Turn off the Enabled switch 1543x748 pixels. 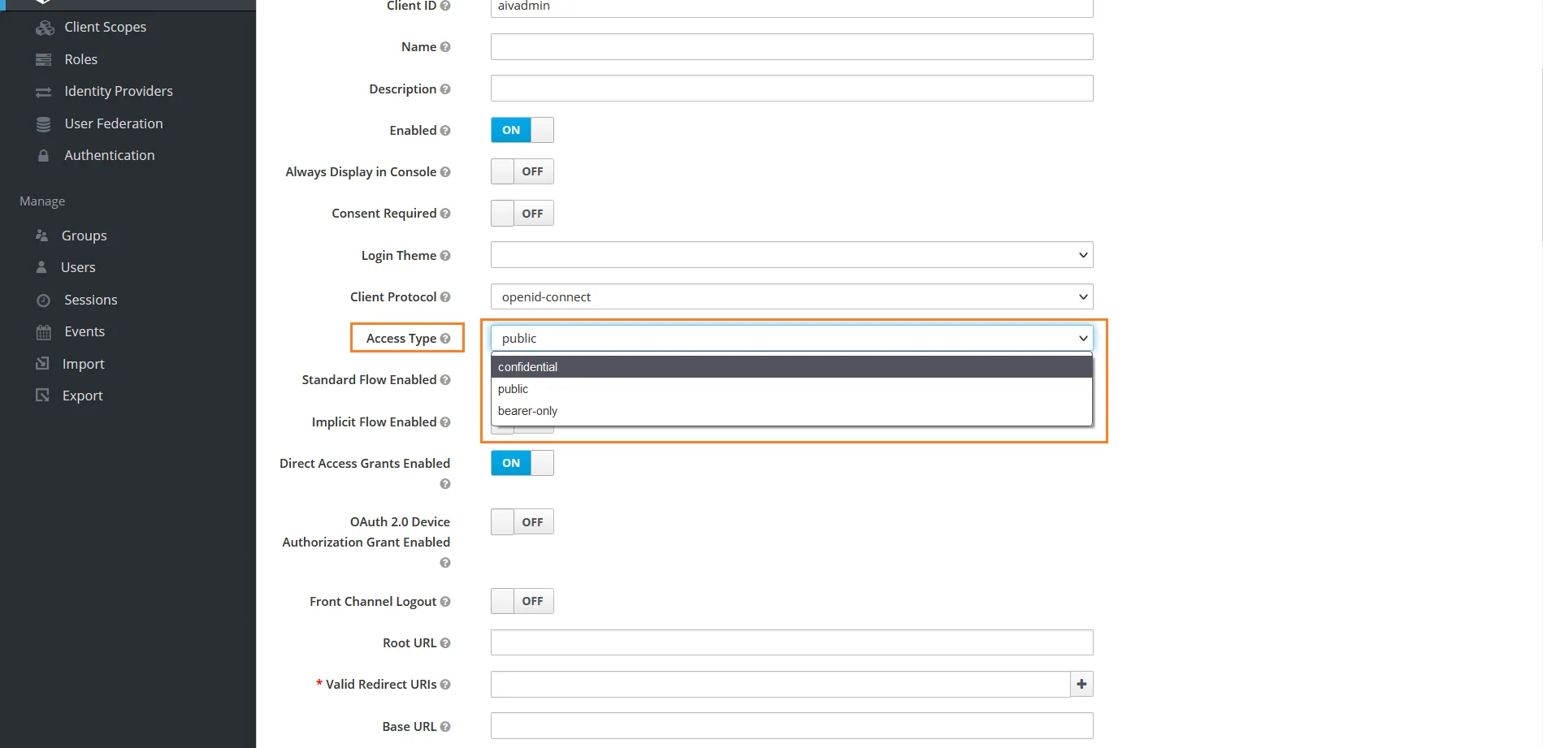[522, 130]
